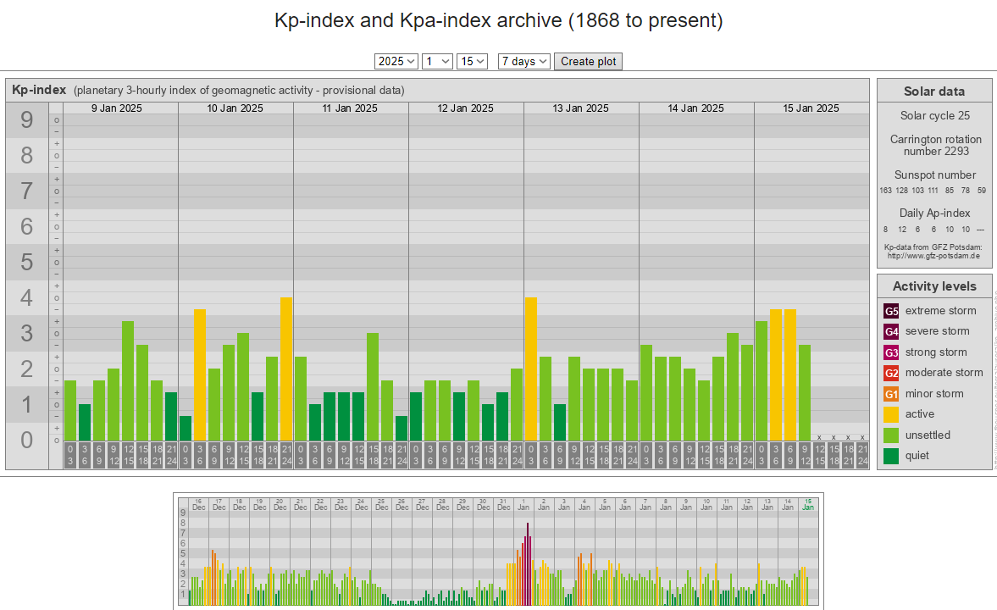Click the 15 Jan 2025 date header

click(x=811, y=108)
